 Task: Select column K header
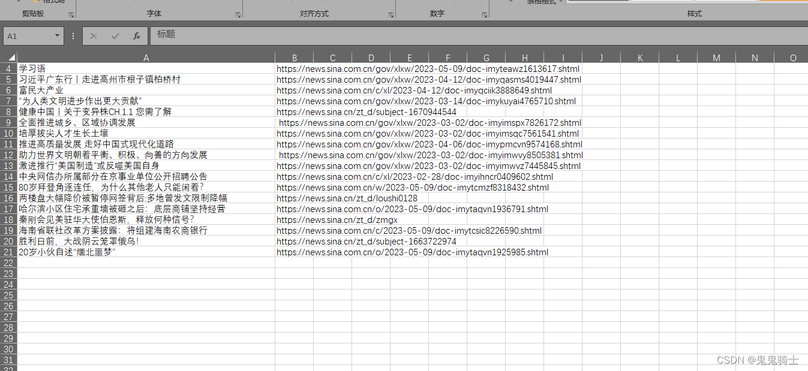pyautogui.click(x=640, y=58)
